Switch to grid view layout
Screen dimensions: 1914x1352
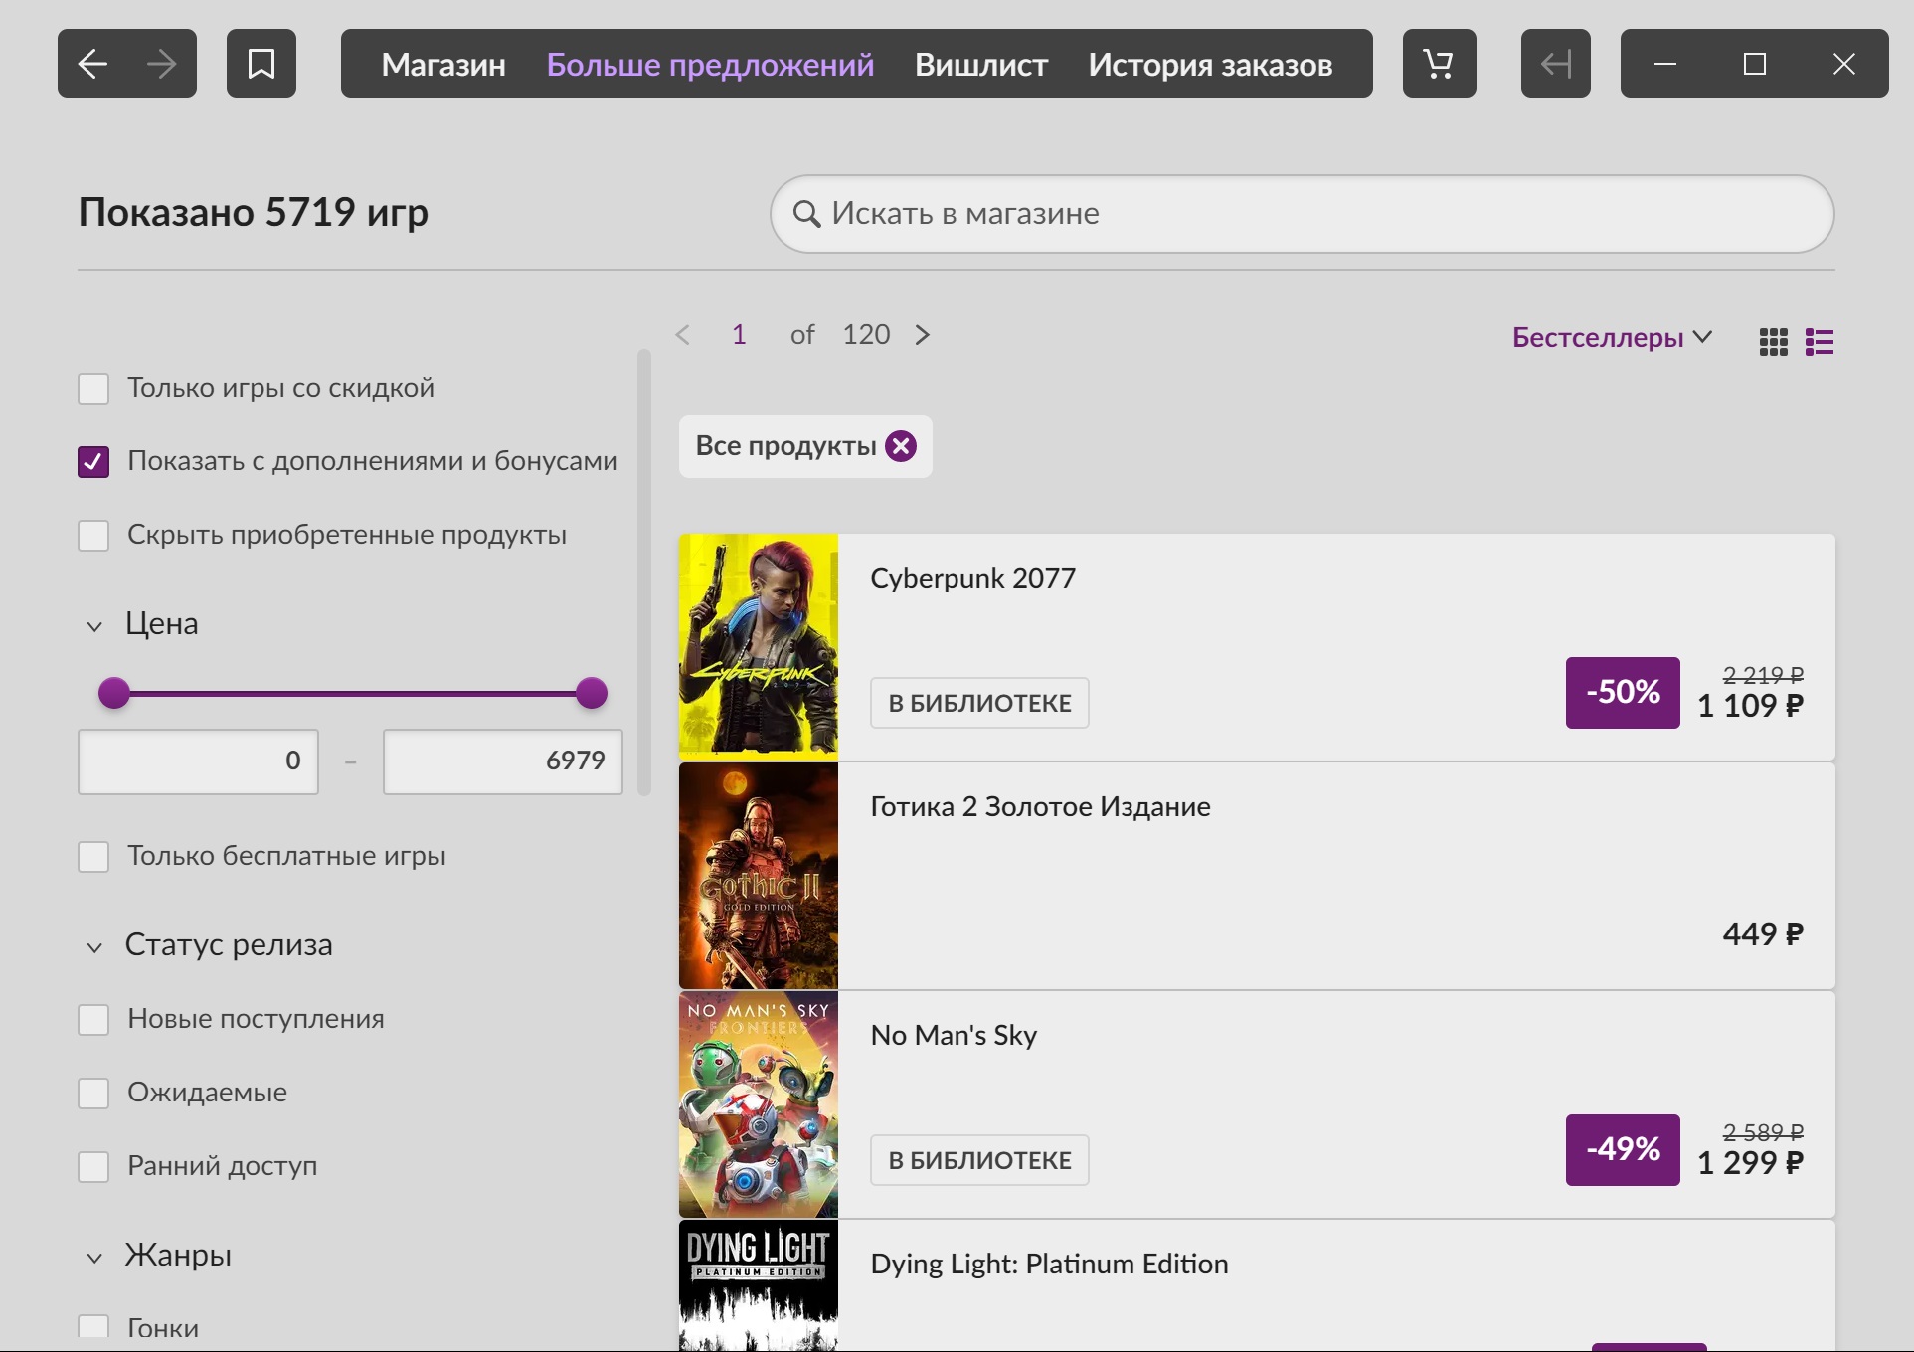(1773, 341)
